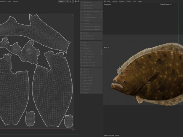
Task: Click the UV Peeler command icon
Action: point(81,24)
